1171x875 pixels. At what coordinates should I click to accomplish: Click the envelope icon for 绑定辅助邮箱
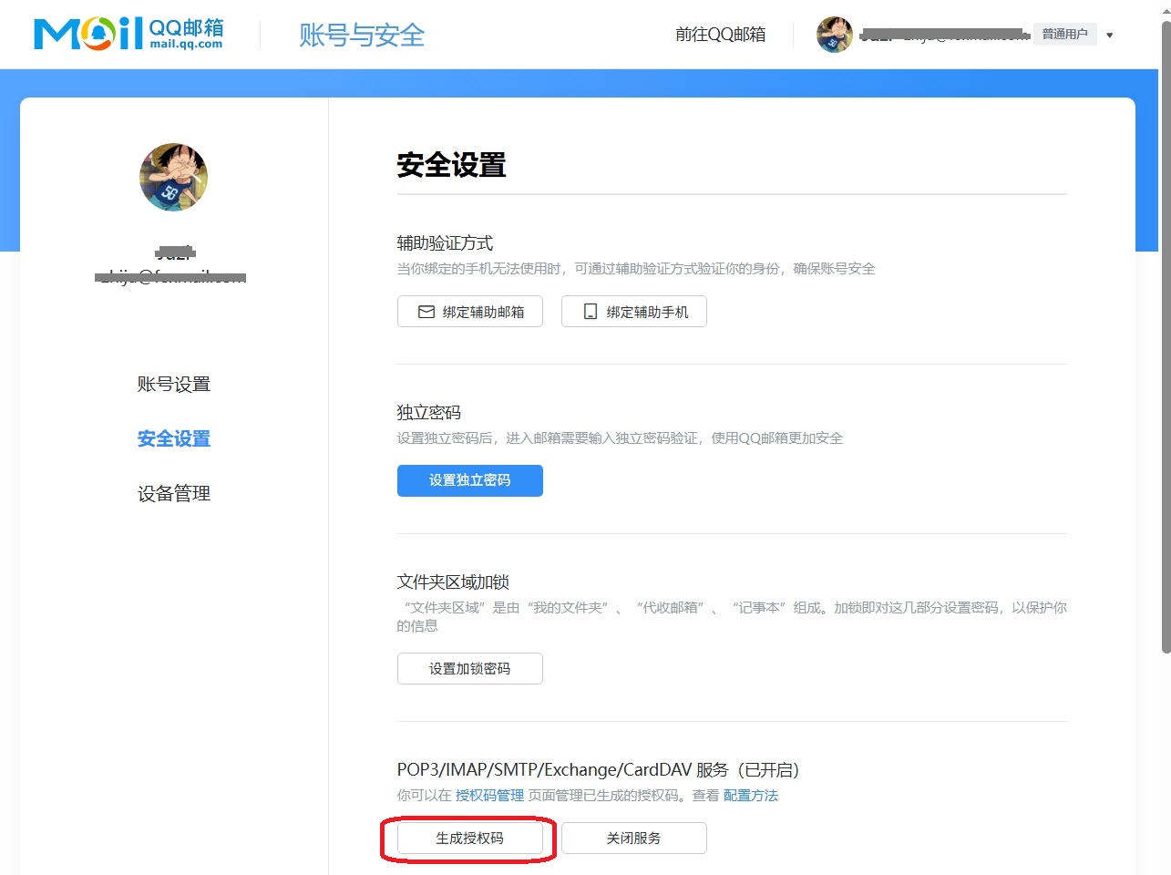coord(426,312)
